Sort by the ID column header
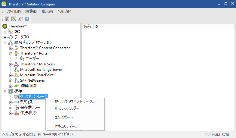The image size is (236, 138). pos(164,27)
